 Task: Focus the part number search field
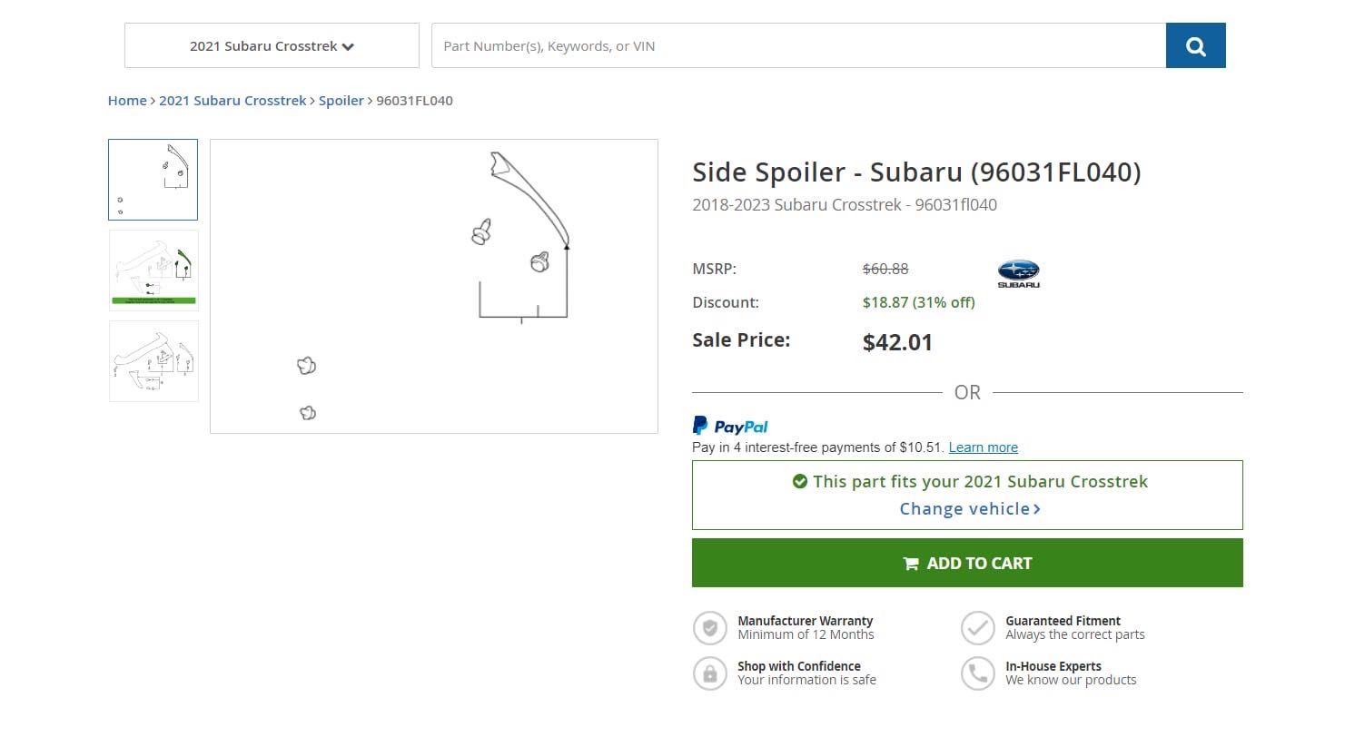(798, 46)
